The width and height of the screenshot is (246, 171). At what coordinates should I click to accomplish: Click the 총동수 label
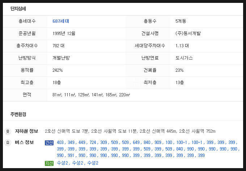150,21
